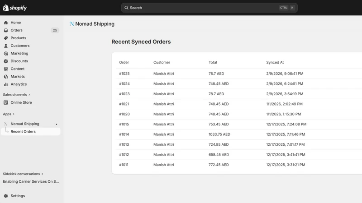Focus the top Search field
Viewport: 362px width, 203px height.
[209, 8]
